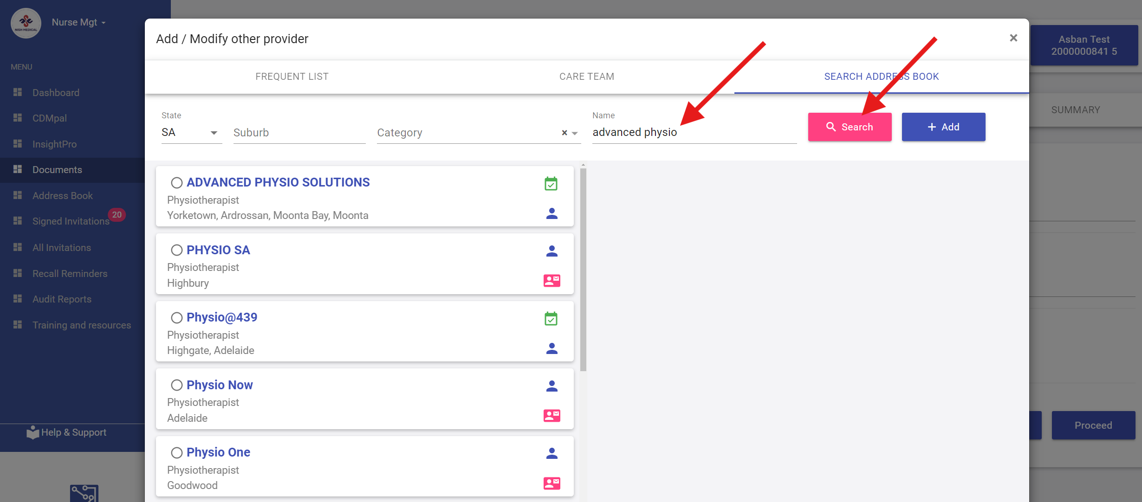Click the Proceed button
Screen dimensions: 1142x502
point(1093,425)
